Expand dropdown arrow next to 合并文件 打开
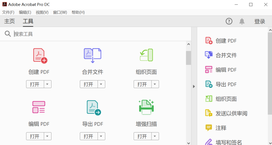This screenshot has height=145, width=272. pos(101,84)
